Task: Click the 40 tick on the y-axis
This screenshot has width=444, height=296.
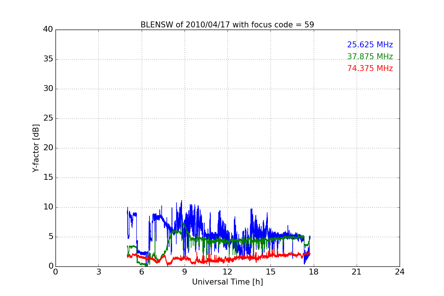Action: [48, 30]
